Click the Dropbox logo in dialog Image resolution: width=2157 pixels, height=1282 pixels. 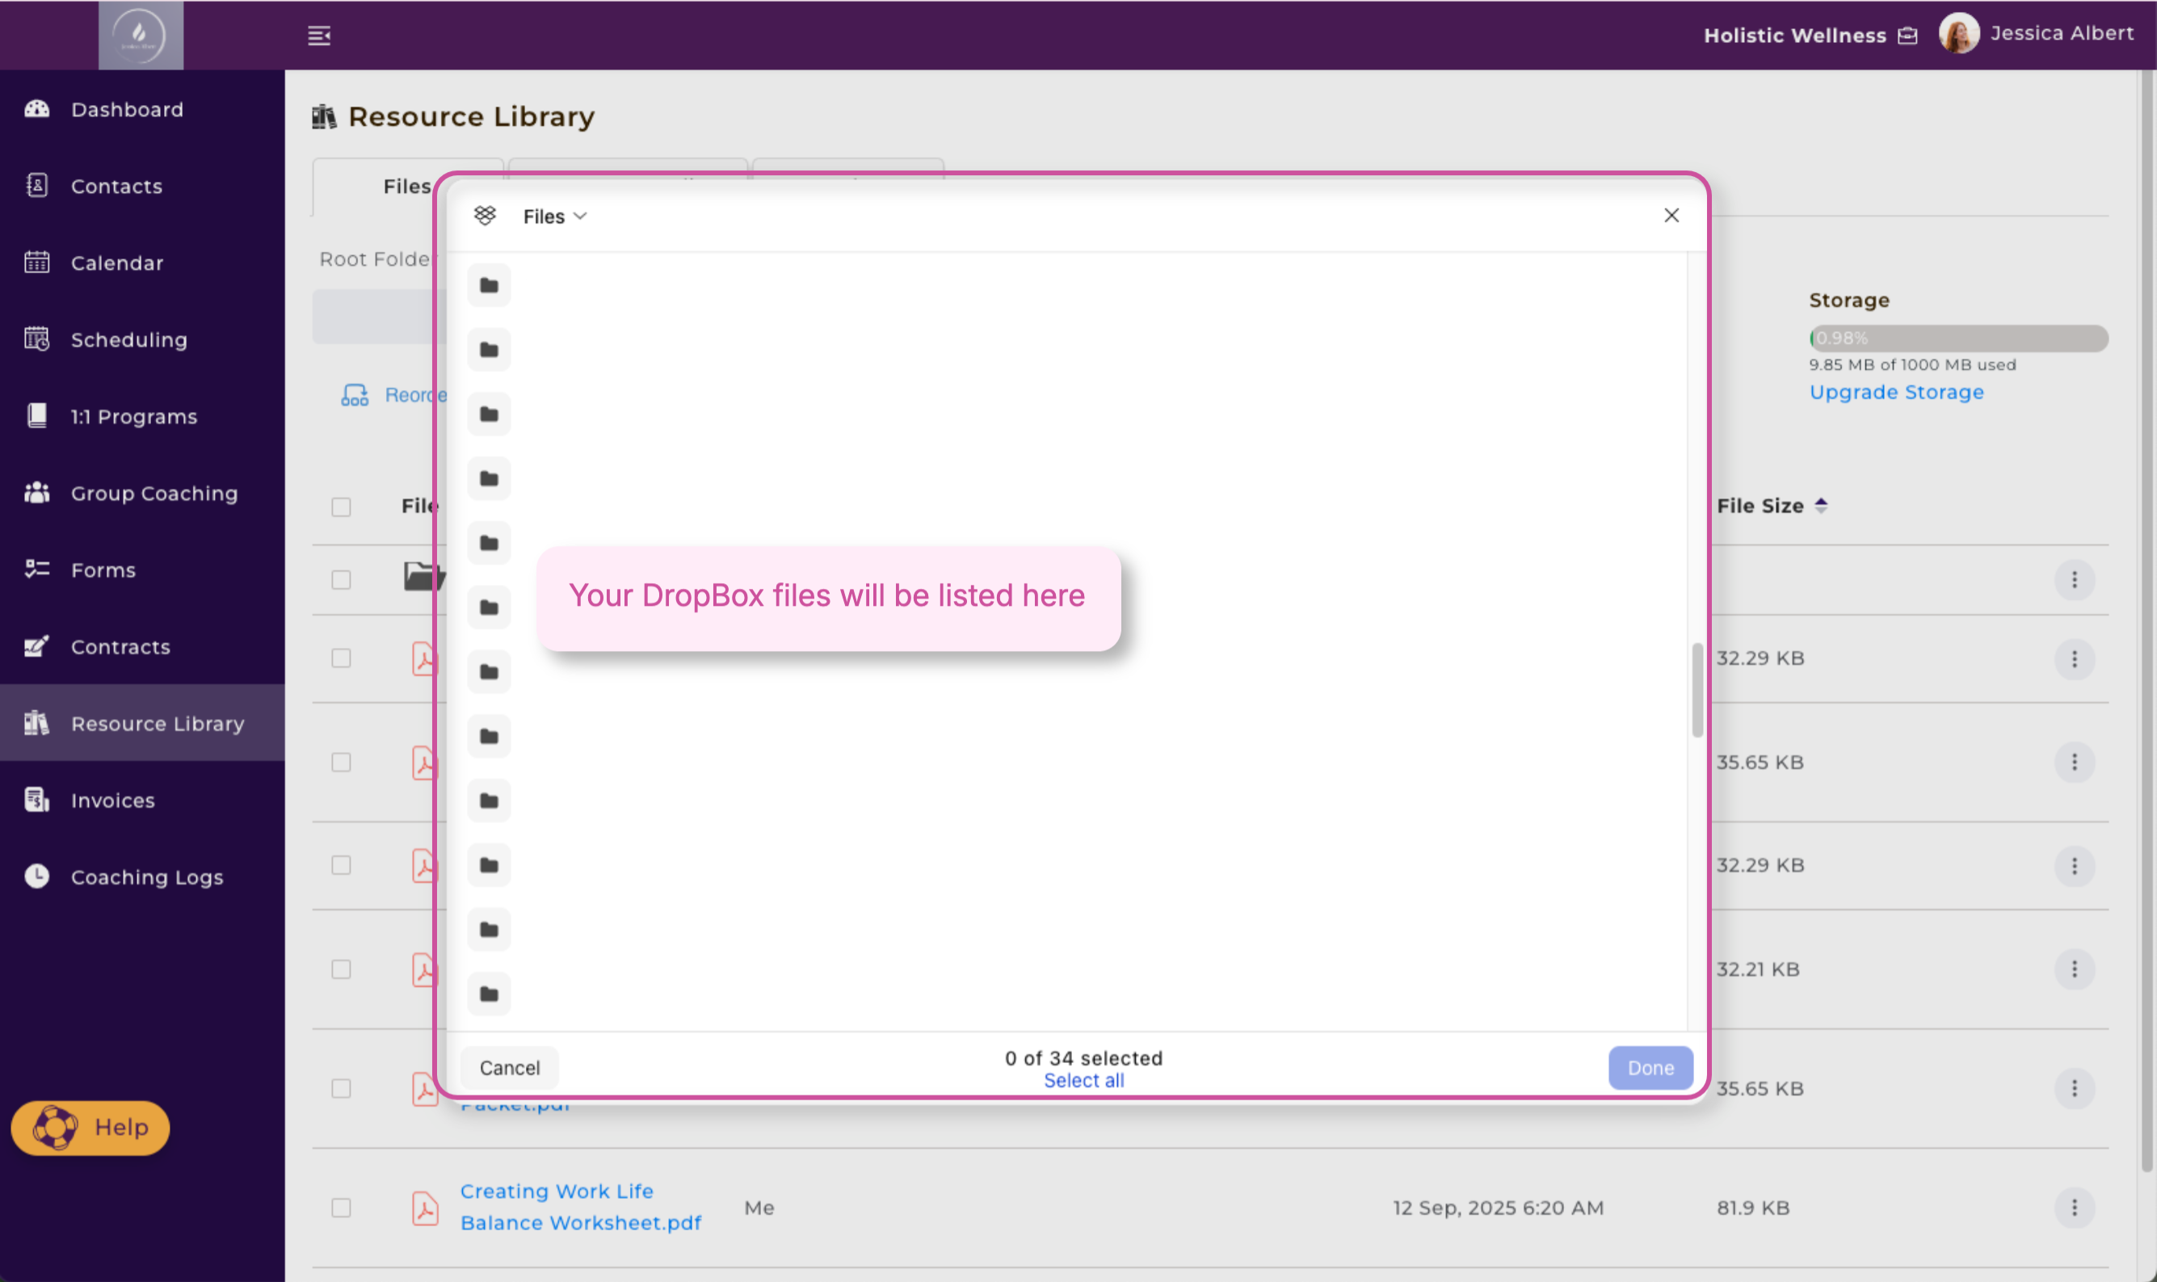486,216
